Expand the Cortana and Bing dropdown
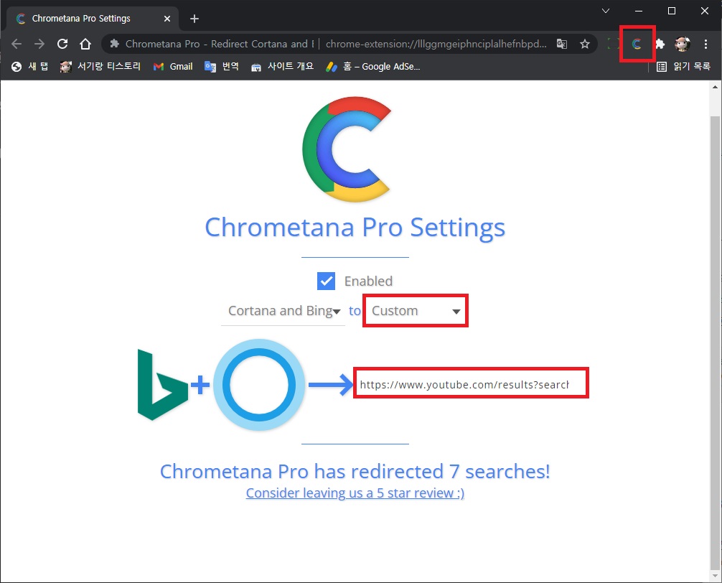The width and height of the screenshot is (722, 583). click(283, 311)
